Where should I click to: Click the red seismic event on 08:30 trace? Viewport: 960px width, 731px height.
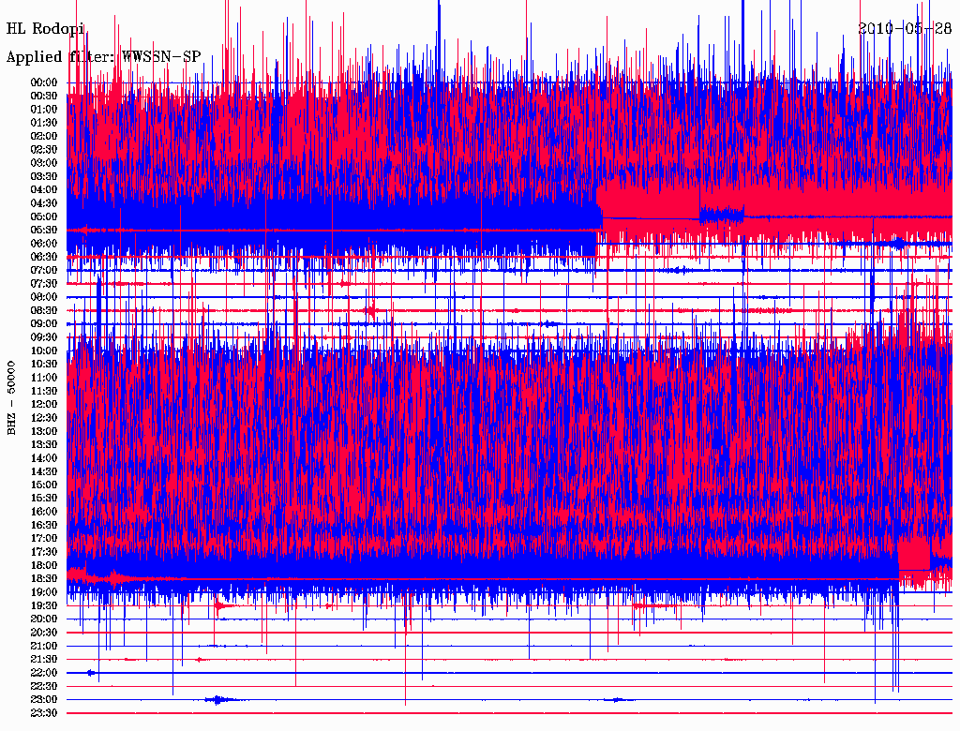pyautogui.click(x=372, y=310)
